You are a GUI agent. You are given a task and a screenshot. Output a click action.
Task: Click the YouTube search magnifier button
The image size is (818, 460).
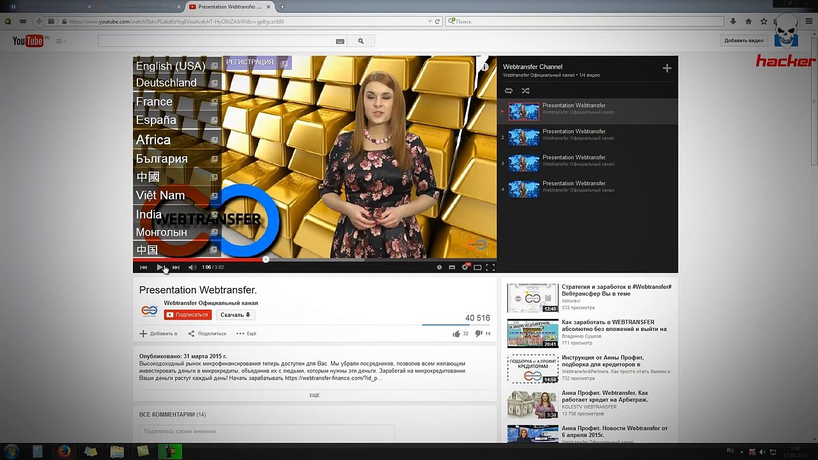360,41
